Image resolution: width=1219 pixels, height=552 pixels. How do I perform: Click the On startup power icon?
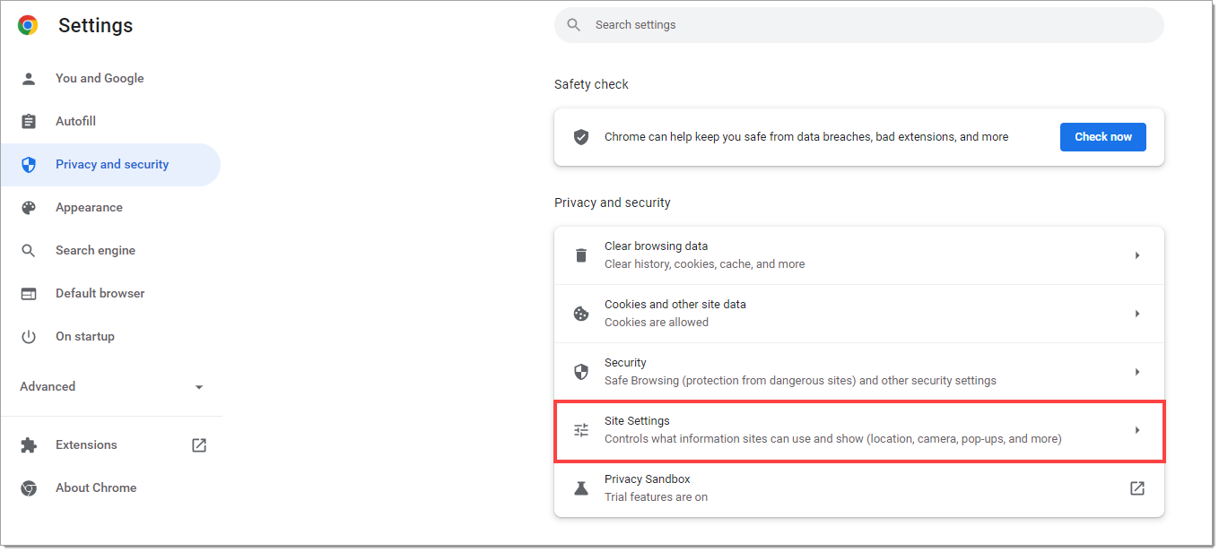[x=29, y=337]
